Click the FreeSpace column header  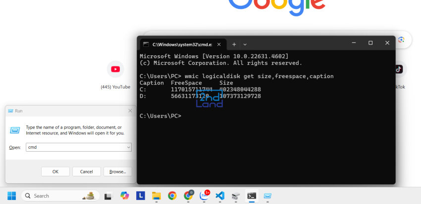click(x=186, y=83)
